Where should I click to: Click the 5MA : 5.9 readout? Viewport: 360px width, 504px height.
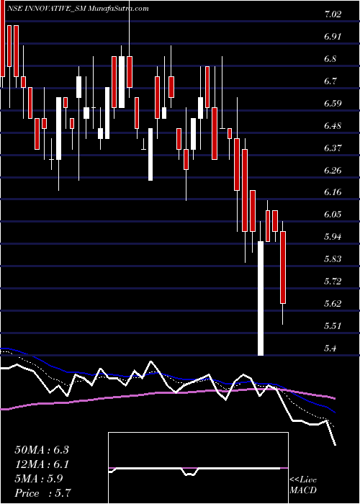pos(39,479)
